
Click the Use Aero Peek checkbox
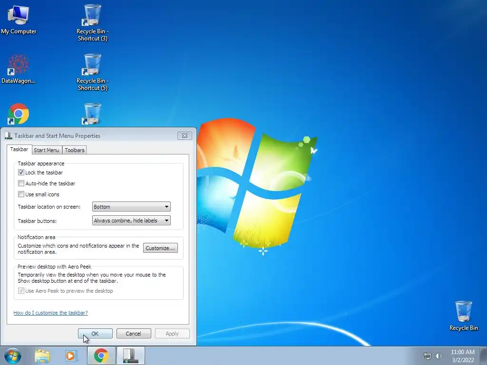pos(21,291)
